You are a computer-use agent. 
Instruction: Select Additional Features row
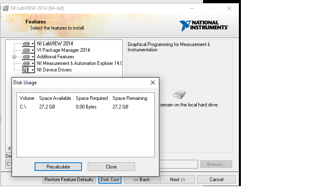click(56, 57)
